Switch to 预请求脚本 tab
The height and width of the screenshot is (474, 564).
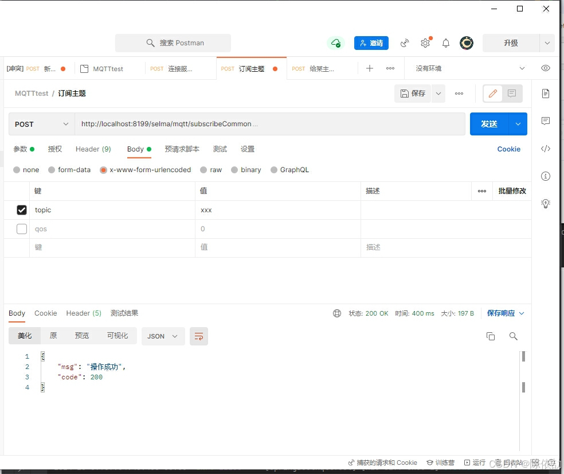point(182,149)
